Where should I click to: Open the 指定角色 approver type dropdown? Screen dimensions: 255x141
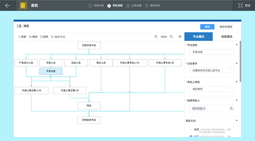tap(212, 89)
